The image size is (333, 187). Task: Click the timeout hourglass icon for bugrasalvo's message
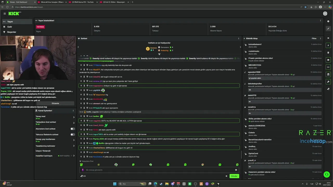(84, 86)
